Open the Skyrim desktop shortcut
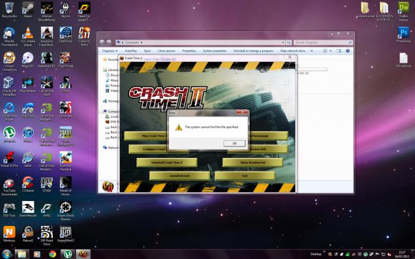Image resolution: width=415 pixels, height=259 pixels. point(65,10)
